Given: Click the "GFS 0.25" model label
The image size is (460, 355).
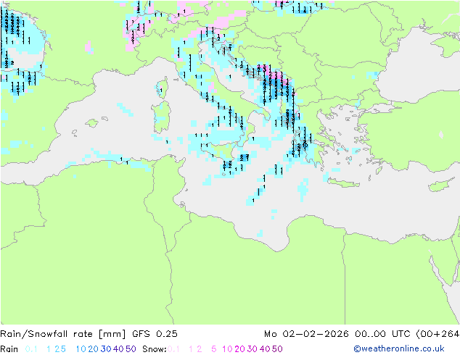Looking at the screenshot, I should pyautogui.click(x=155, y=334).
